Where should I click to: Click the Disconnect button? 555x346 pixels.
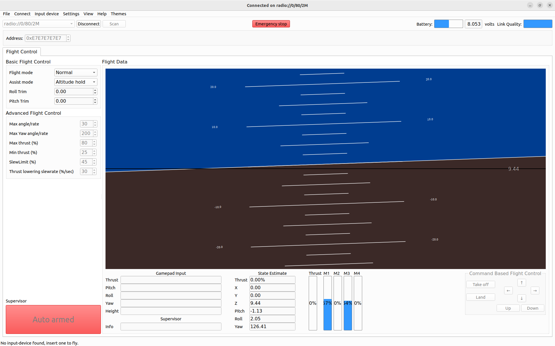(x=88, y=24)
